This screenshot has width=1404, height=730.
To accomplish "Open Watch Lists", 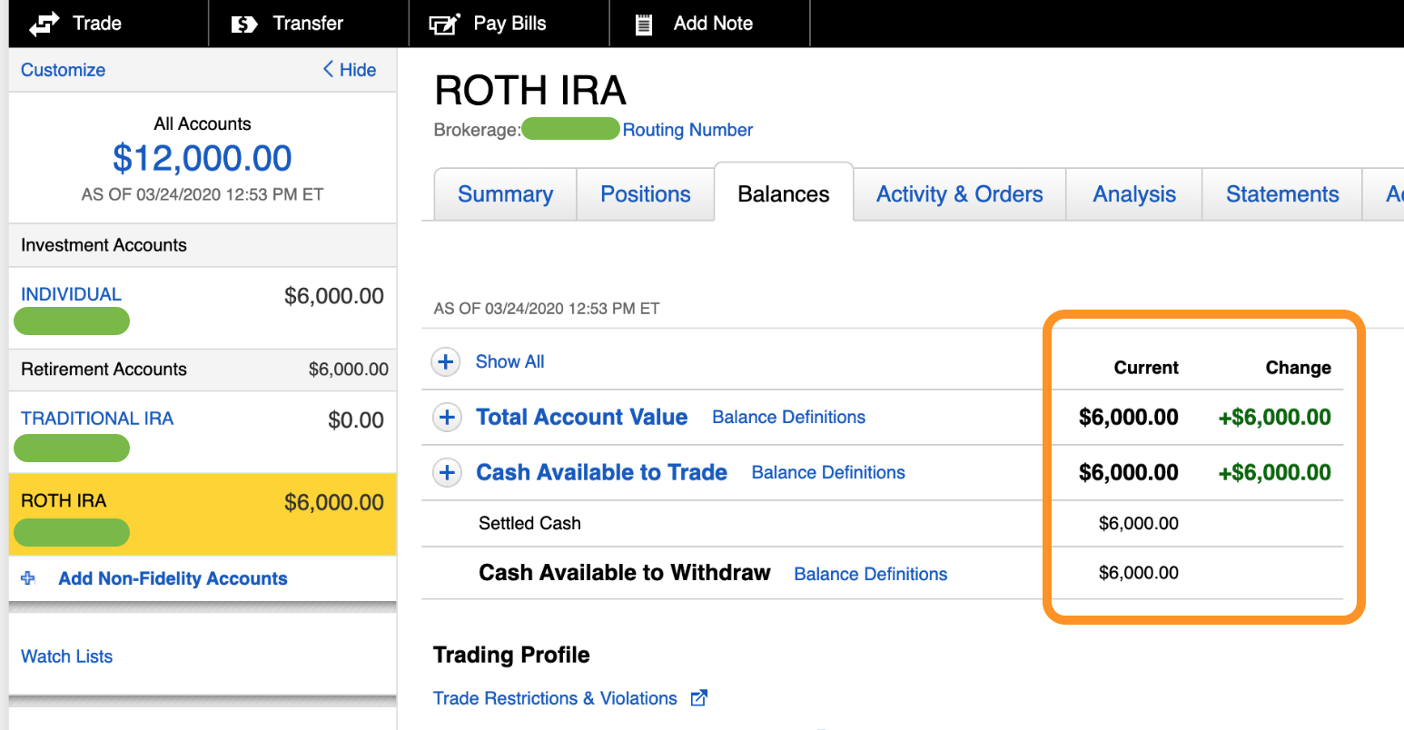I will 66,656.
